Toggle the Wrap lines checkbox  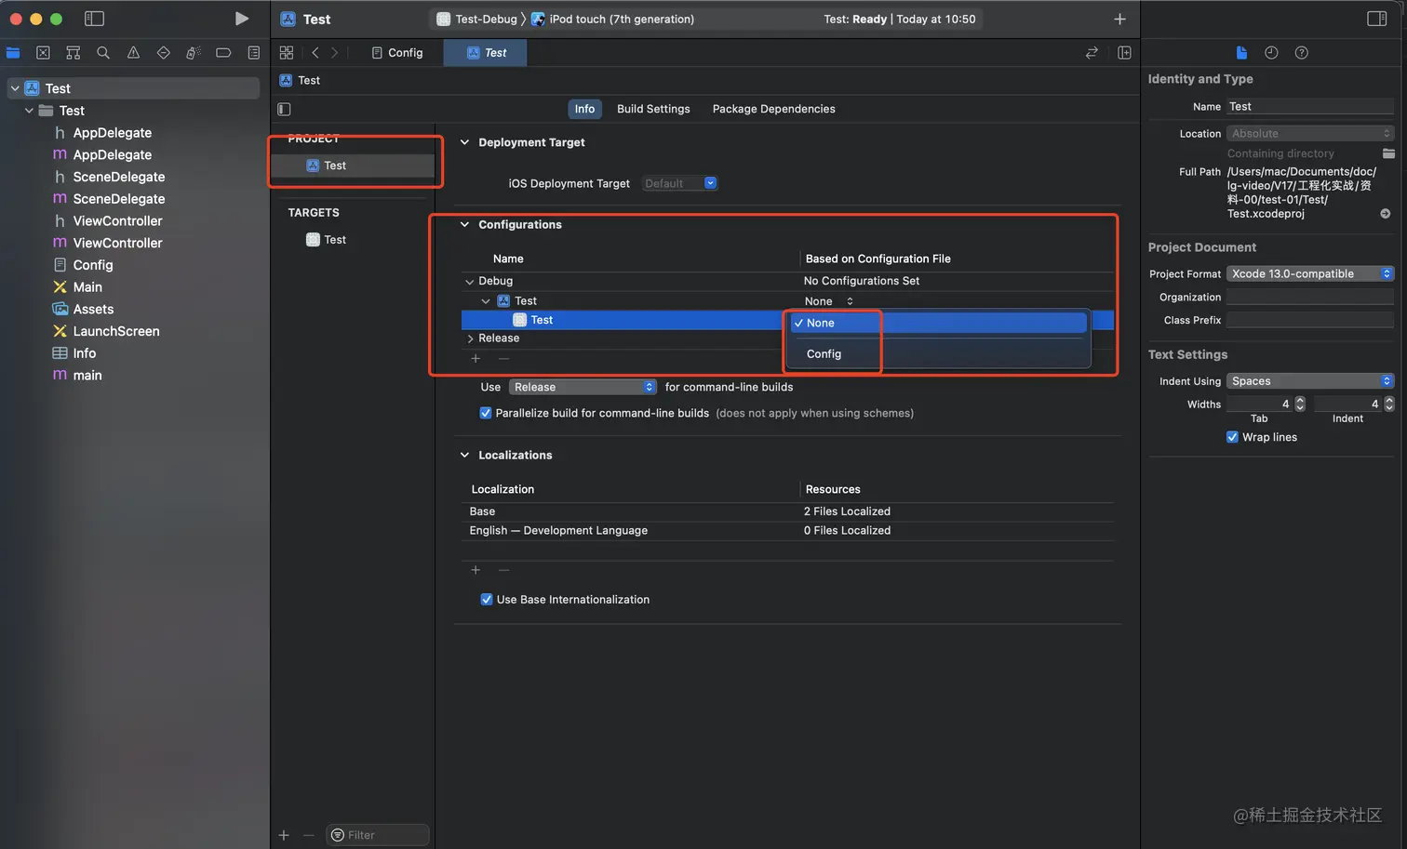coord(1232,437)
